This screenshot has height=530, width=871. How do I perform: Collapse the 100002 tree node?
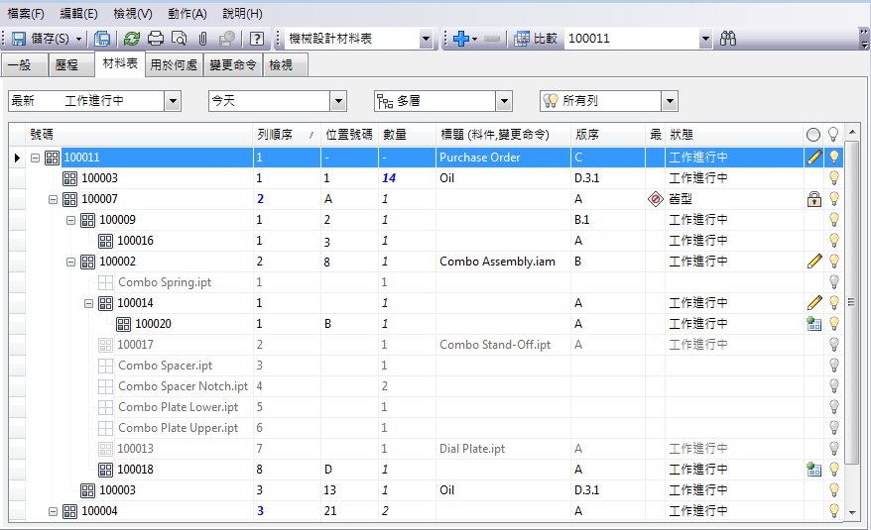tap(70, 262)
